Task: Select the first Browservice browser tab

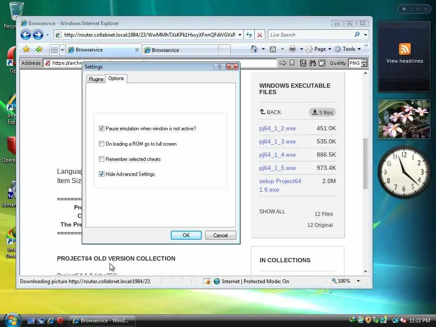Action: pyautogui.click(x=103, y=50)
